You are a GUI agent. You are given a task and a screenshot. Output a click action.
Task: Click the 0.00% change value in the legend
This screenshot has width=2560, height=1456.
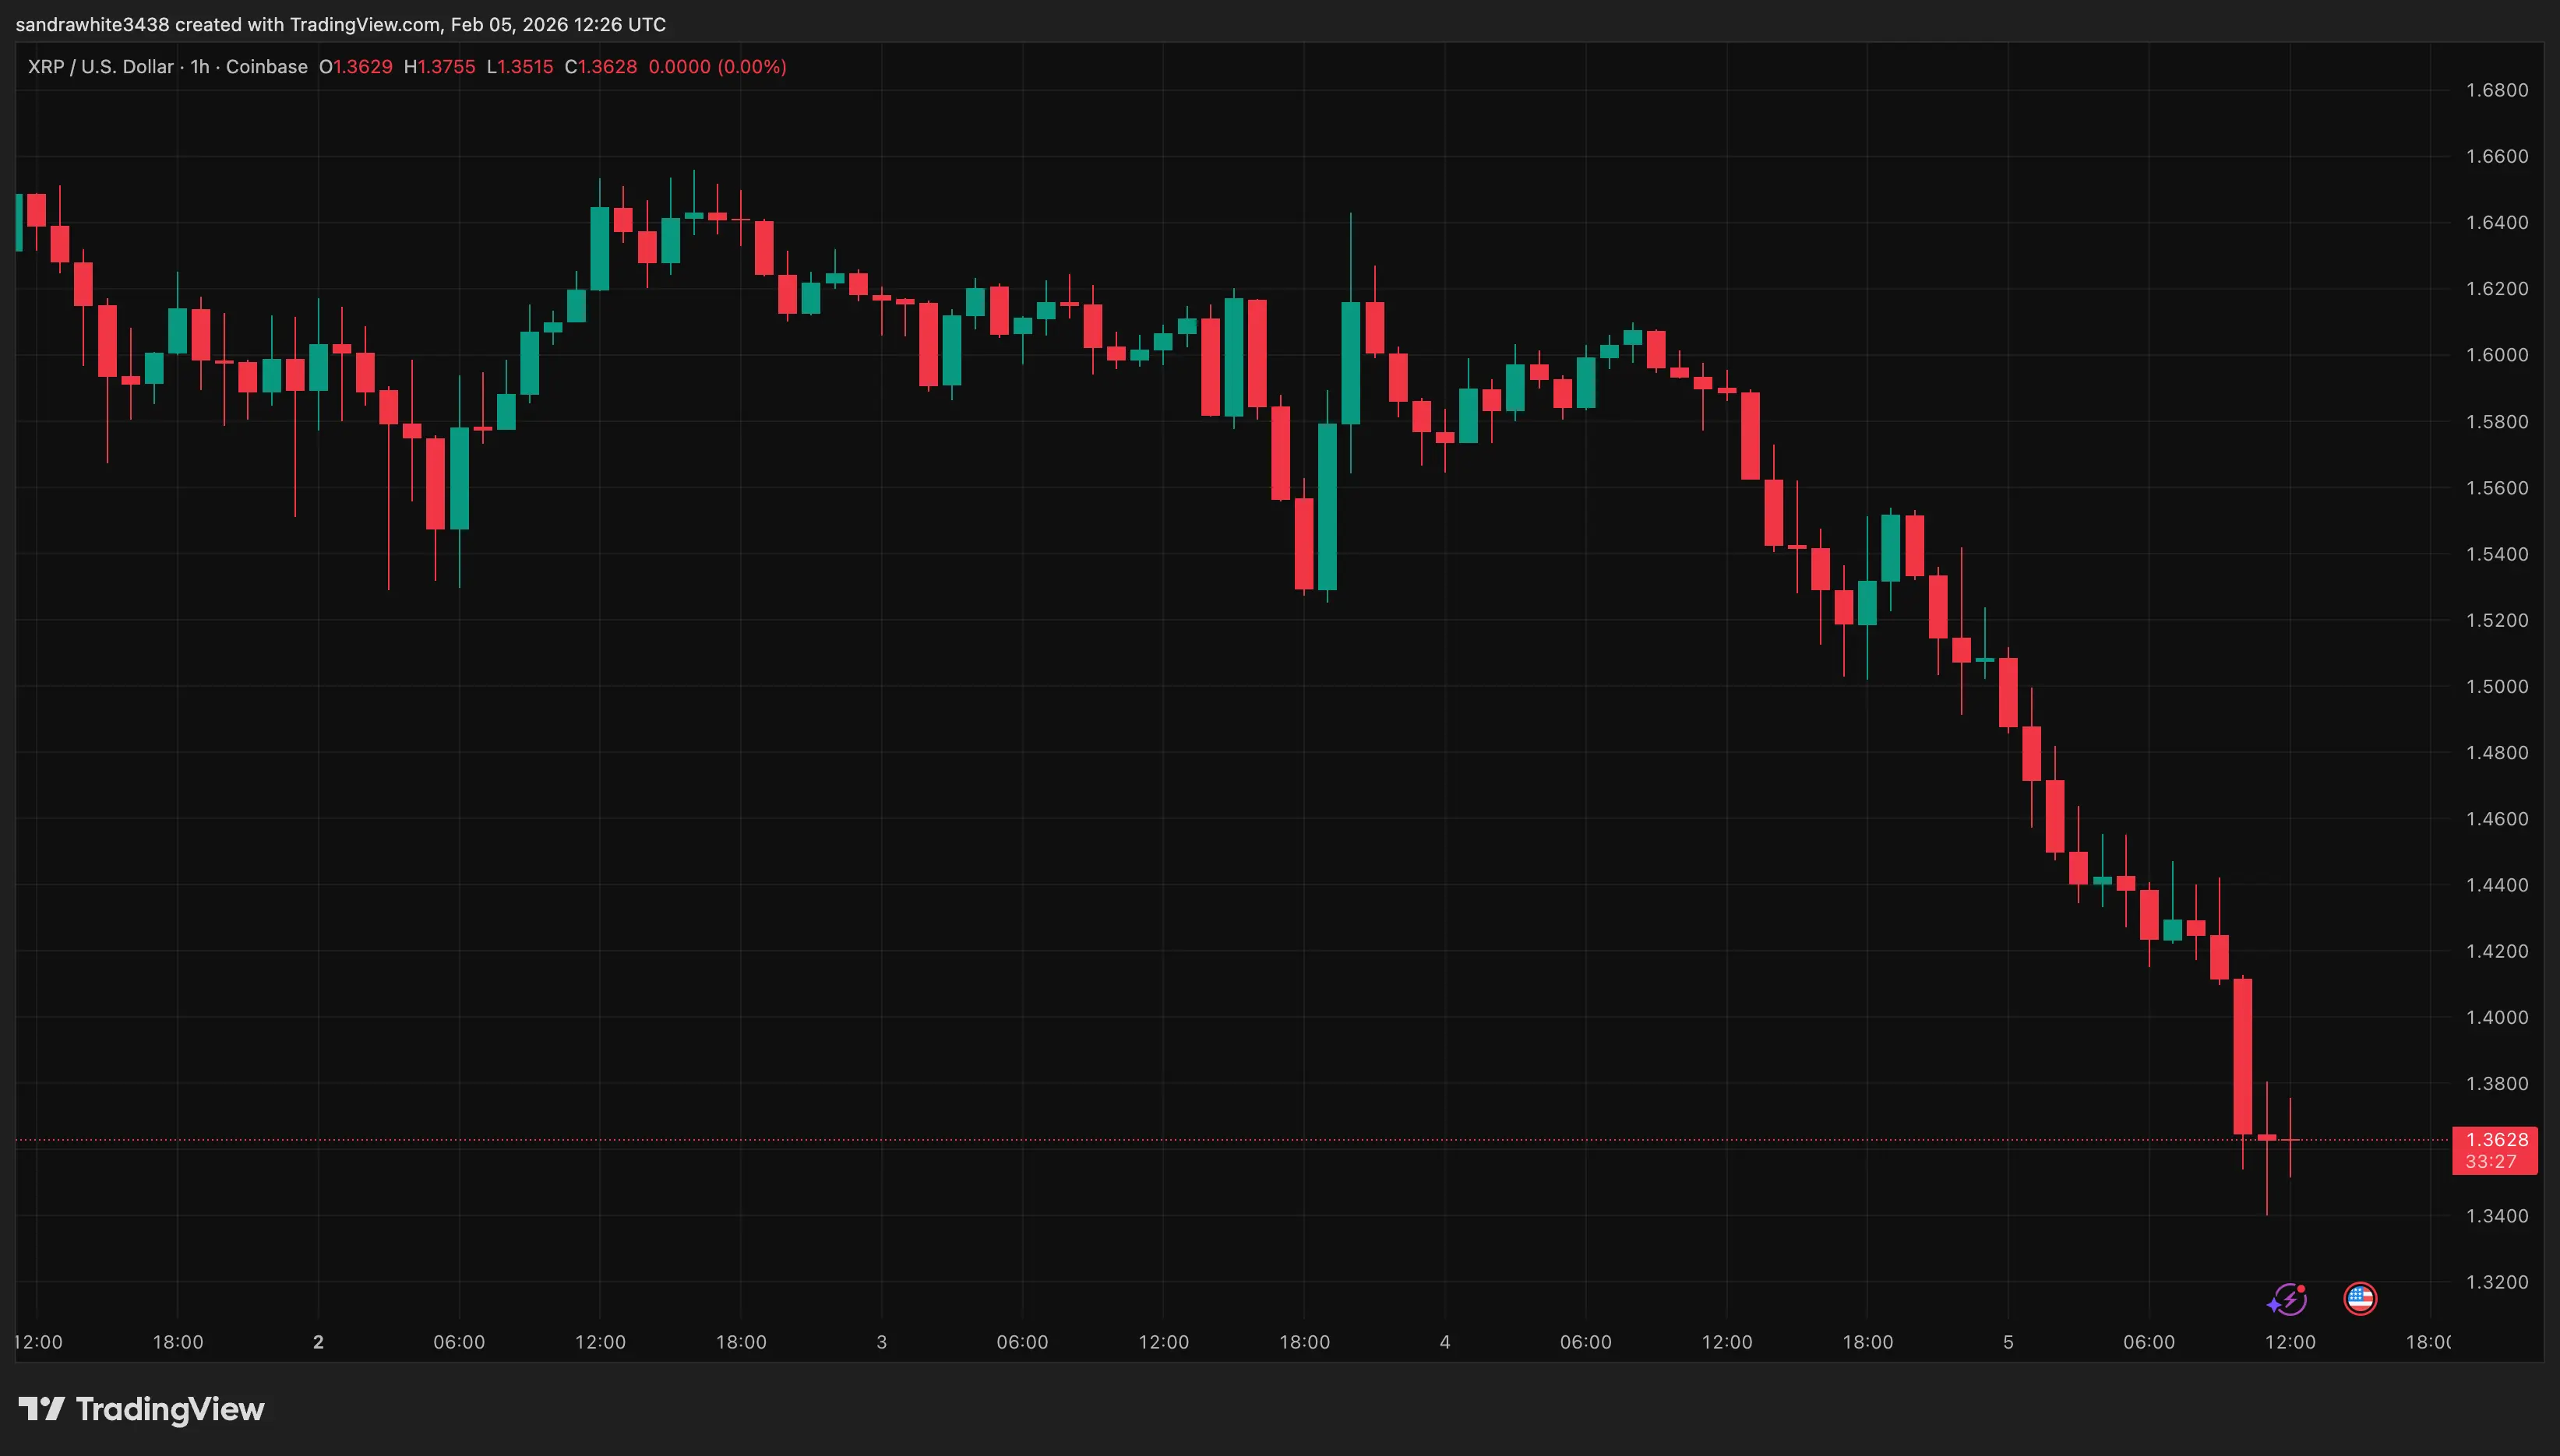click(x=750, y=67)
